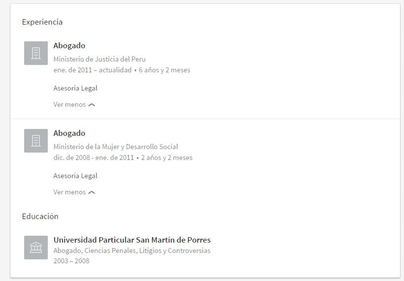Open the Abogado title at Ministerio de Justicia
This screenshot has height=281, width=404.
click(x=69, y=46)
